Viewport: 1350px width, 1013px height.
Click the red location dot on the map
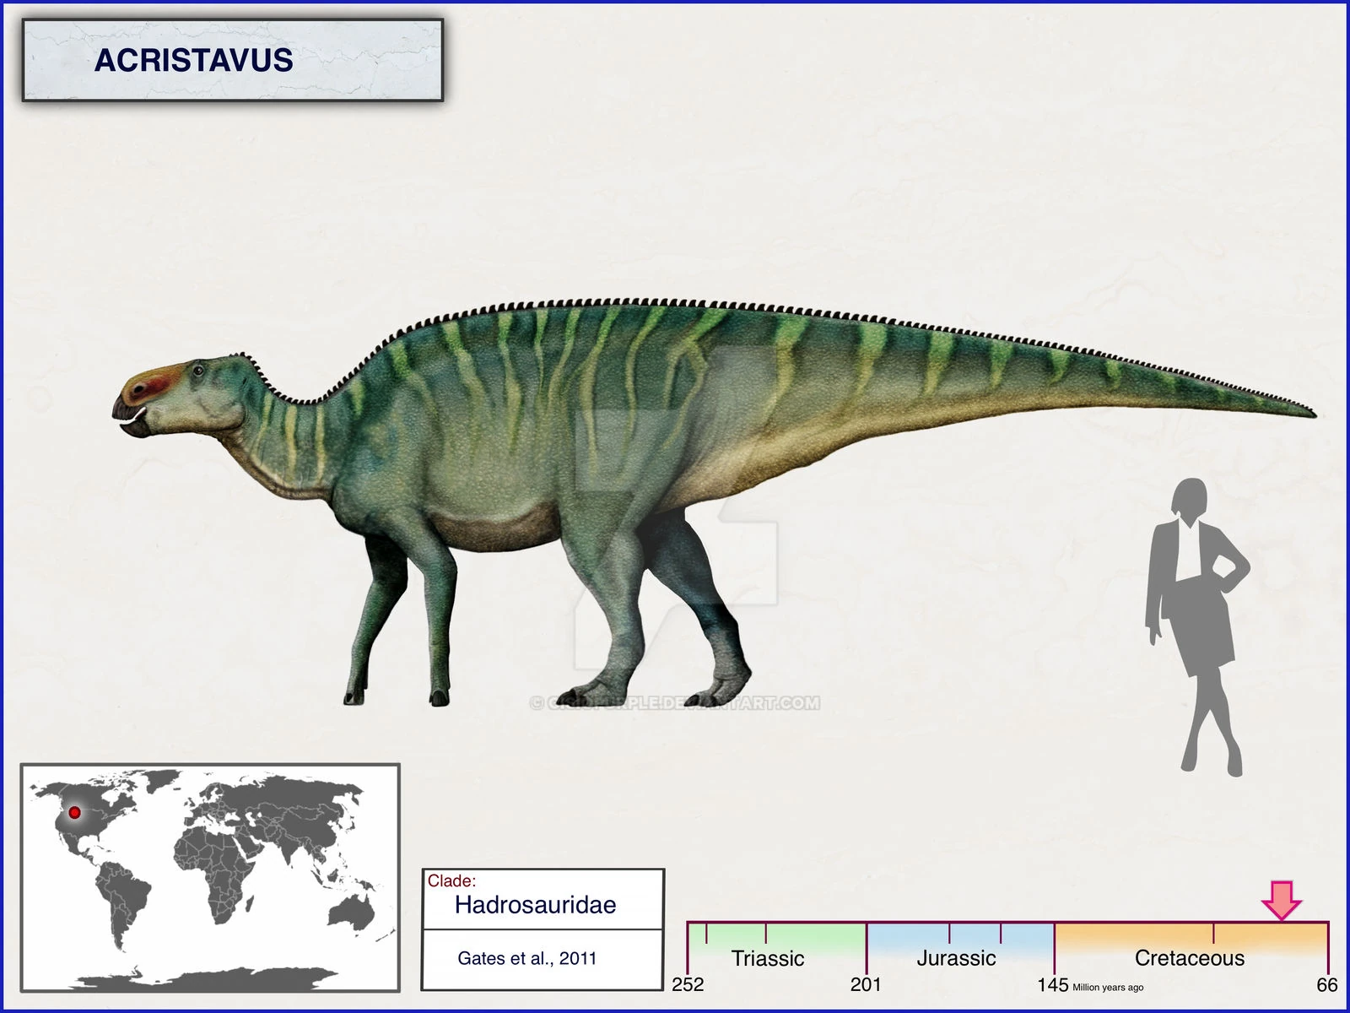(x=74, y=812)
